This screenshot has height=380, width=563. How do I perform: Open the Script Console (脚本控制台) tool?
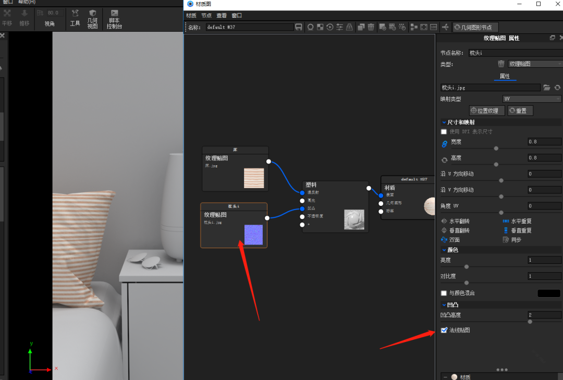click(x=114, y=19)
